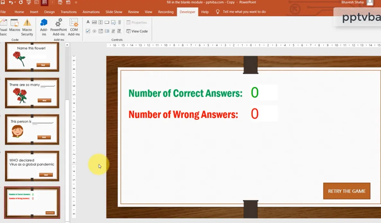Switch to the Animations tab
The height and width of the screenshot is (223, 381).
(91, 12)
